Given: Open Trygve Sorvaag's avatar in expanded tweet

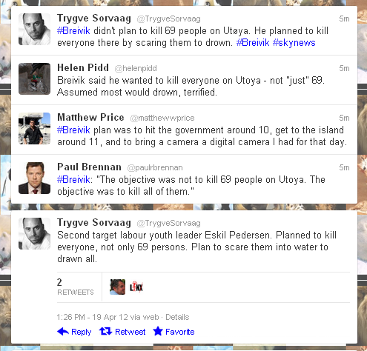Looking at the screenshot, I should pos(34,233).
